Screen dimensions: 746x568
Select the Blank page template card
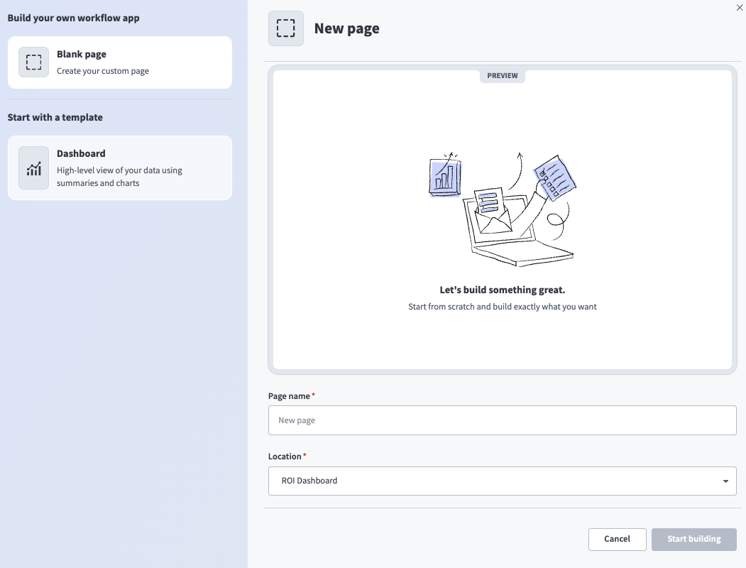coord(121,62)
